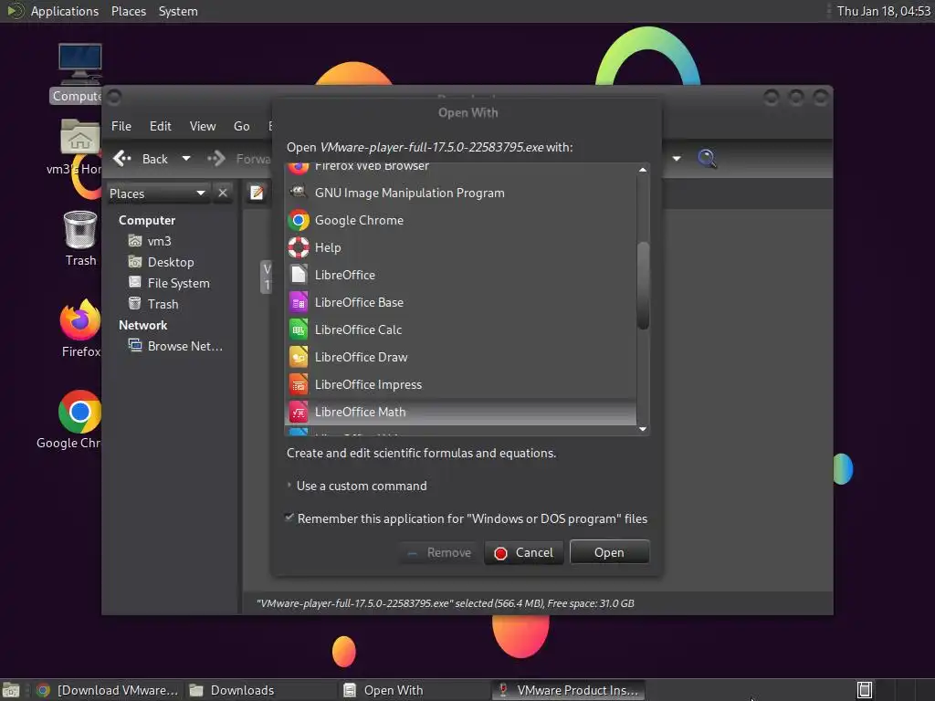This screenshot has height=701, width=935.
Task: Click the application list scrollbar thumb
Action: (642, 286)
